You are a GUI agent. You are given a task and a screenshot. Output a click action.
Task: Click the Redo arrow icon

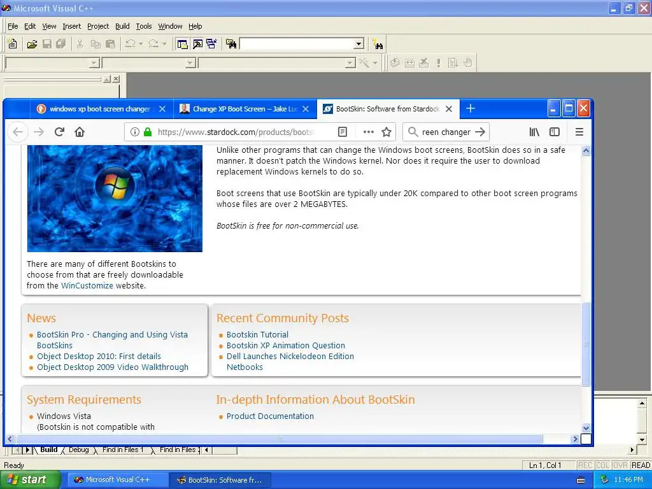(153, 44)
